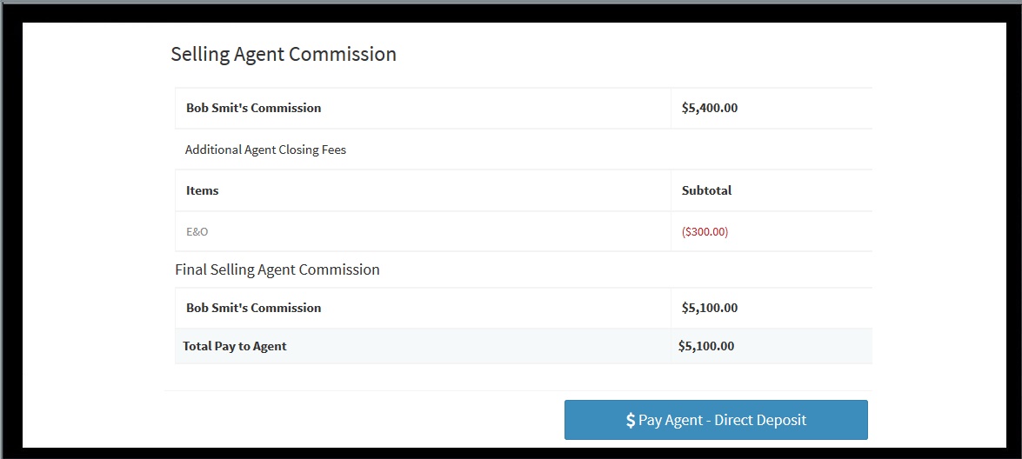Click the Pay Agent - Direct Deposit button
The width and height of the screenshot is (1022, 459).
click(x=716, y=420)
